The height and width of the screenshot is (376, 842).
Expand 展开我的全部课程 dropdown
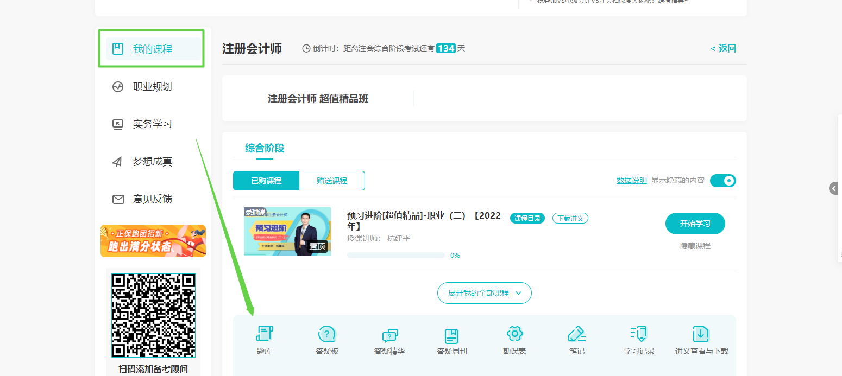coord(484,293)
